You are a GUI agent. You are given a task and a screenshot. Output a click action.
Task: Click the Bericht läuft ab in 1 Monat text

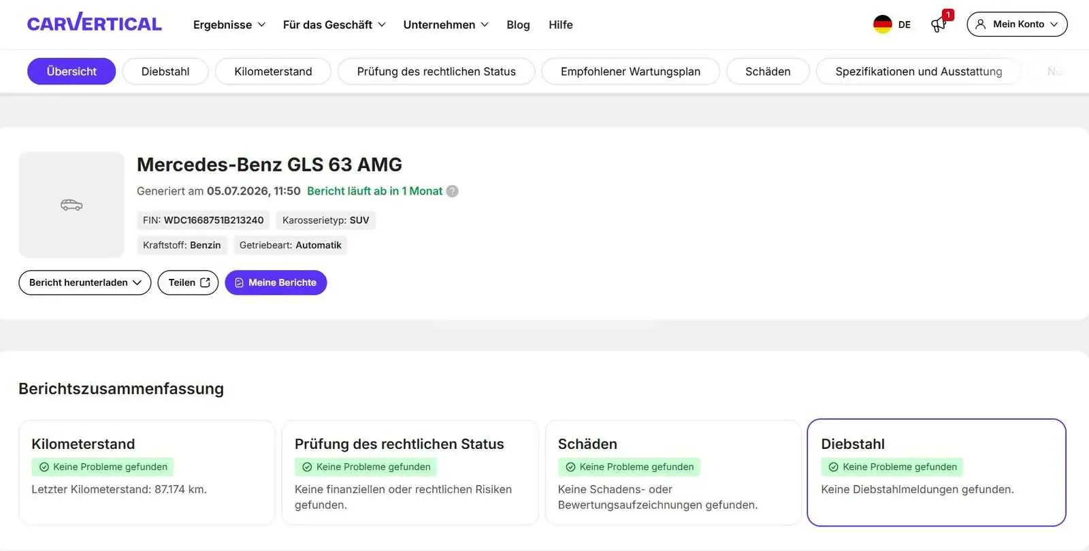tap(374, 191)
